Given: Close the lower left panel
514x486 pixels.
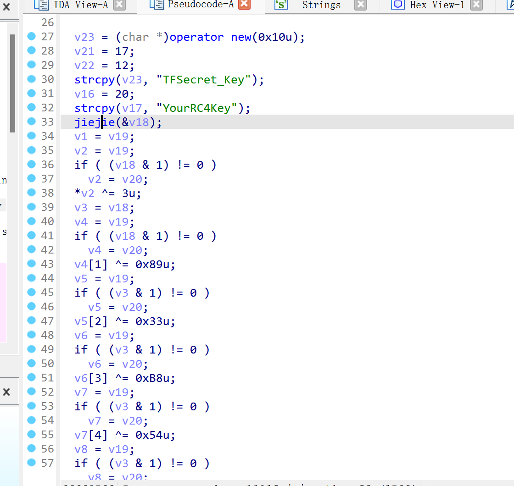Looking at the screenshot, I should (x=6, y=392).
